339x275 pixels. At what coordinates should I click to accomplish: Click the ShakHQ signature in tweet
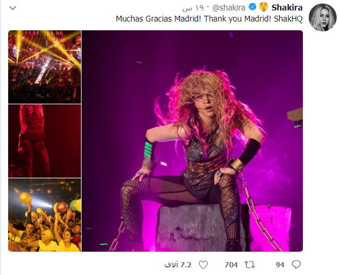(x=288, y=19)
